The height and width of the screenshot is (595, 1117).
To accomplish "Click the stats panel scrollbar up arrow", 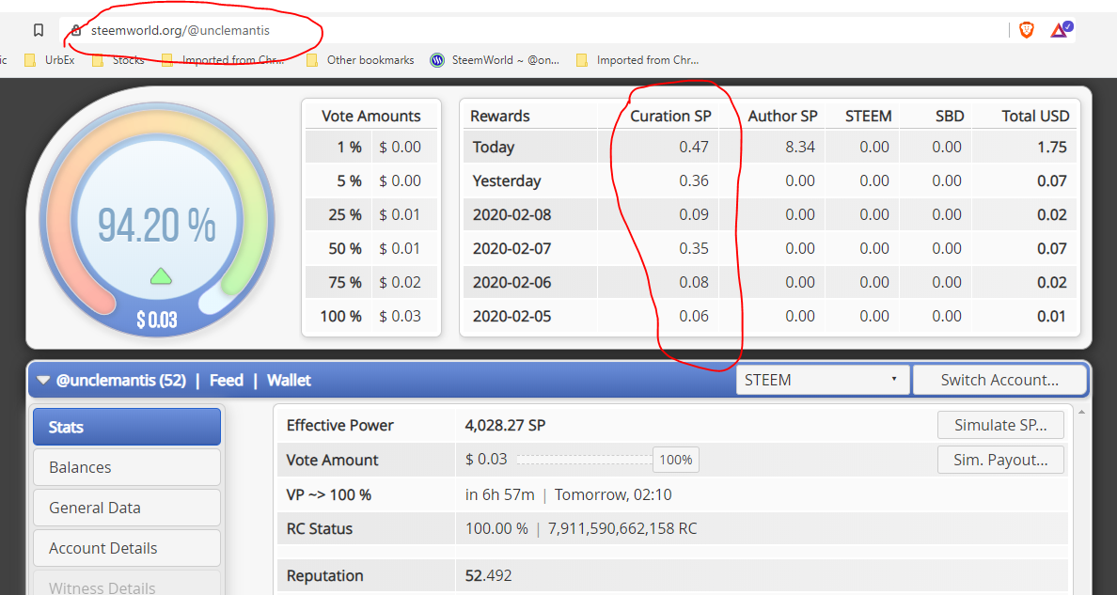I will click(x=1081, y=412).
